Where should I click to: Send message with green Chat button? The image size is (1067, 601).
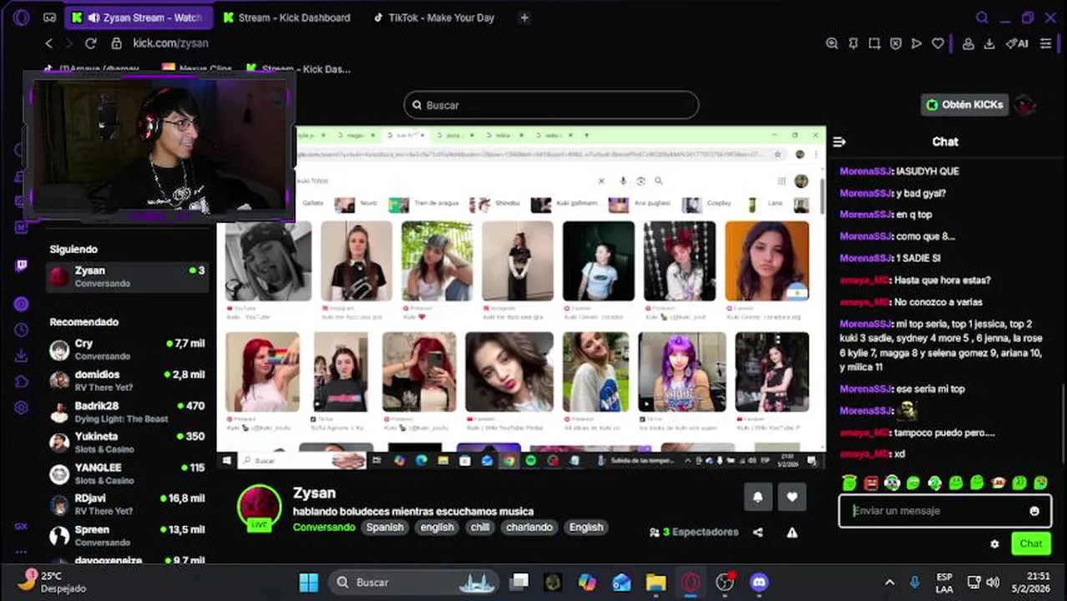1031,543
